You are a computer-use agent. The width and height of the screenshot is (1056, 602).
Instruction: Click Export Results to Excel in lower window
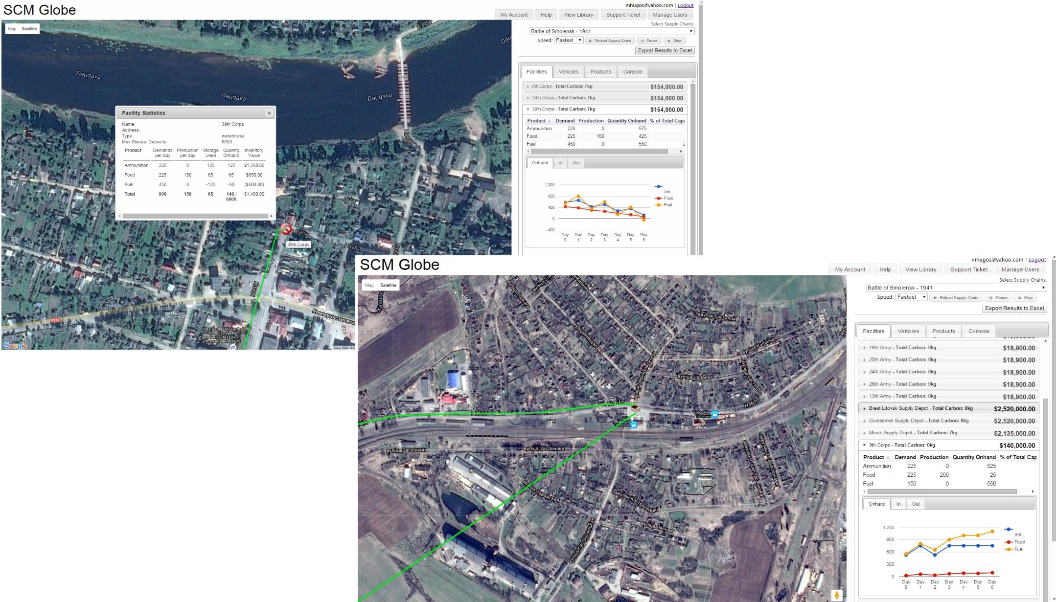pyautogui.click(x=1014, y=308)
